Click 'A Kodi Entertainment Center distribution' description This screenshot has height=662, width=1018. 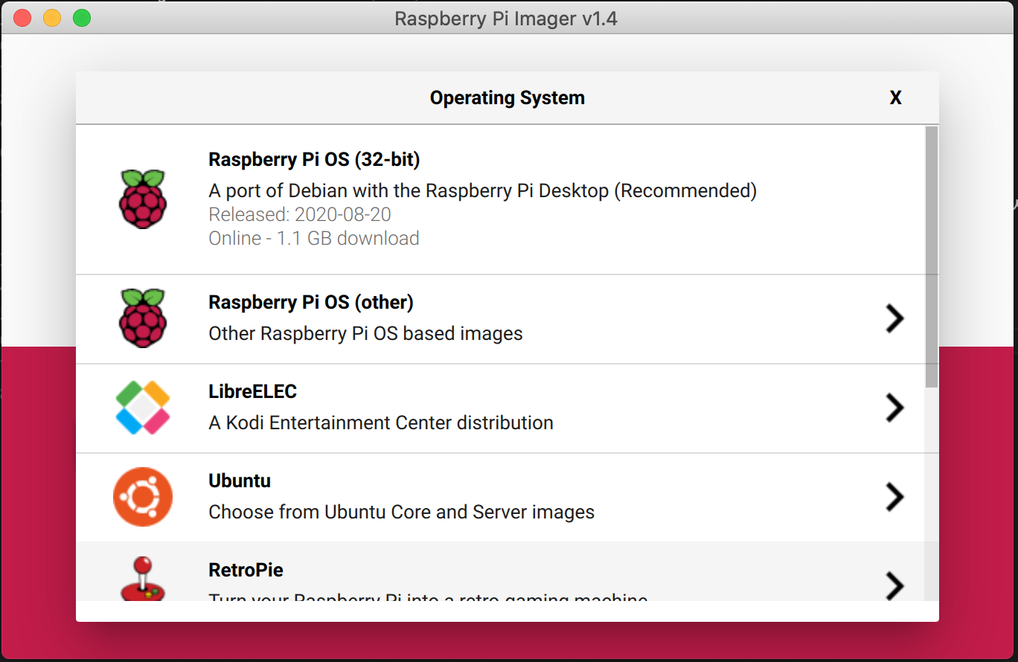pos(381,423)
